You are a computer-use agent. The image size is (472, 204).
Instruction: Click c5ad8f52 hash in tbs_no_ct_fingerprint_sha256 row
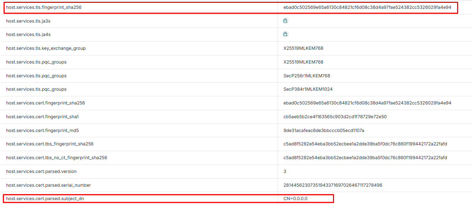pos(365,158)
